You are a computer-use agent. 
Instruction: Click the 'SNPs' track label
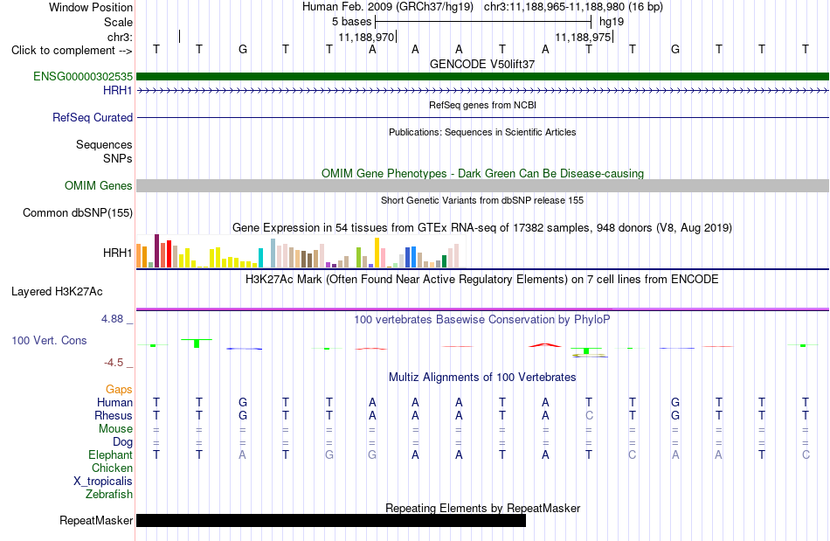pyautogui.click(x=118, y=158)
